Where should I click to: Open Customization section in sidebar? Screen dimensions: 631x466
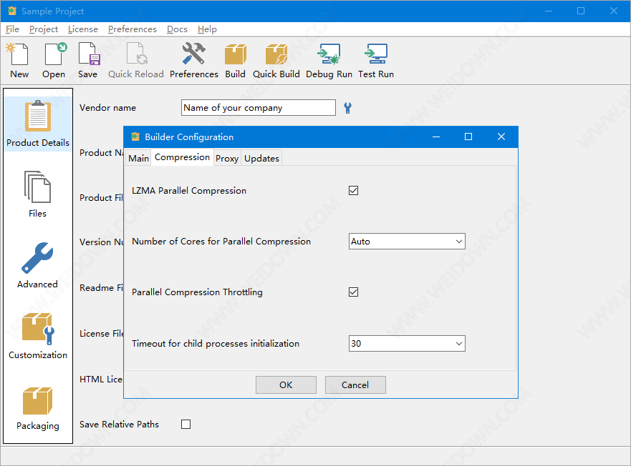coord(38,336)
